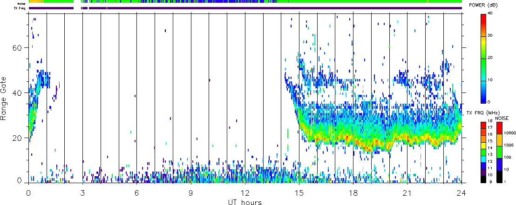Click the 9 tick label on UT hours axis
Viewport: 516px width, 205px height.
tap(191, 193)
